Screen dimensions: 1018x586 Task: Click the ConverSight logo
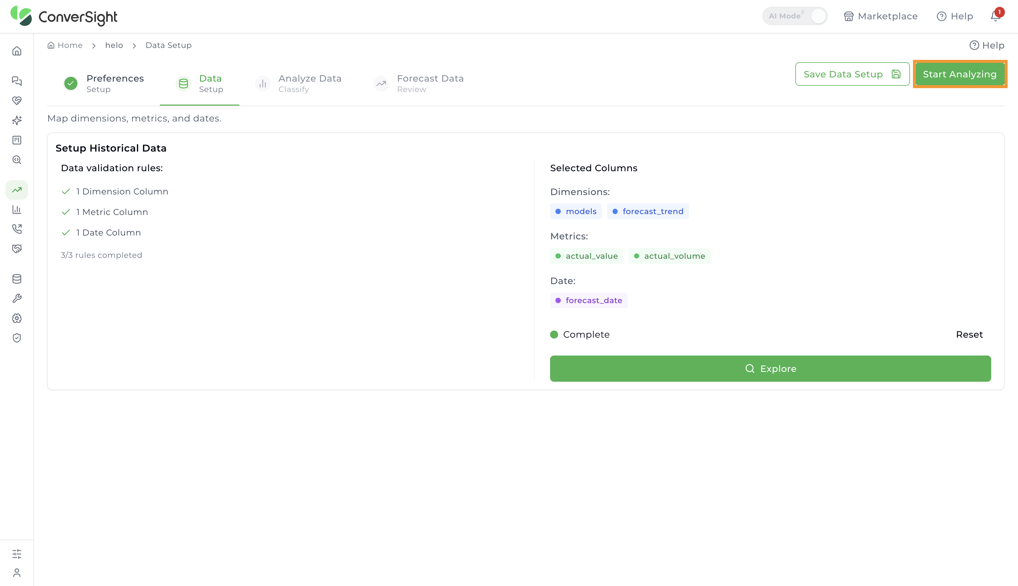(64, 16)
